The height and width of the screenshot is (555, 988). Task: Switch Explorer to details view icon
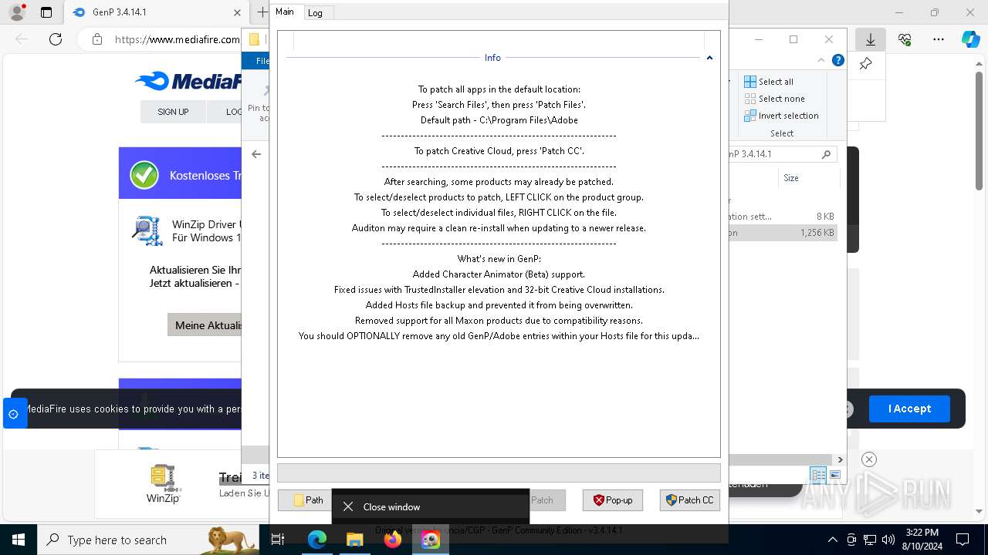pyautogui.click(x=818, y=475)
